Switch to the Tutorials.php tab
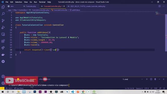Viewport: 167px width, 94px height. coord(31,6)
